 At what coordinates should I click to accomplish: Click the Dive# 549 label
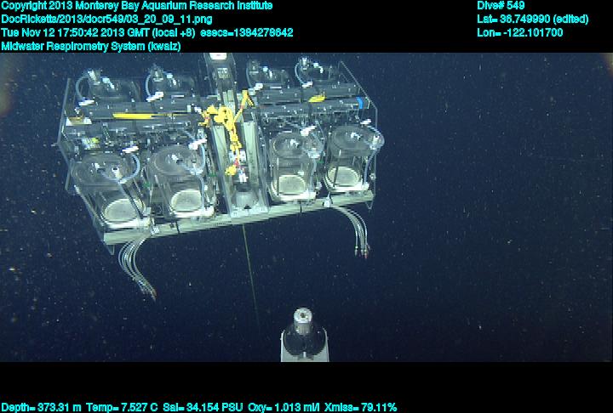coord(501,6)
